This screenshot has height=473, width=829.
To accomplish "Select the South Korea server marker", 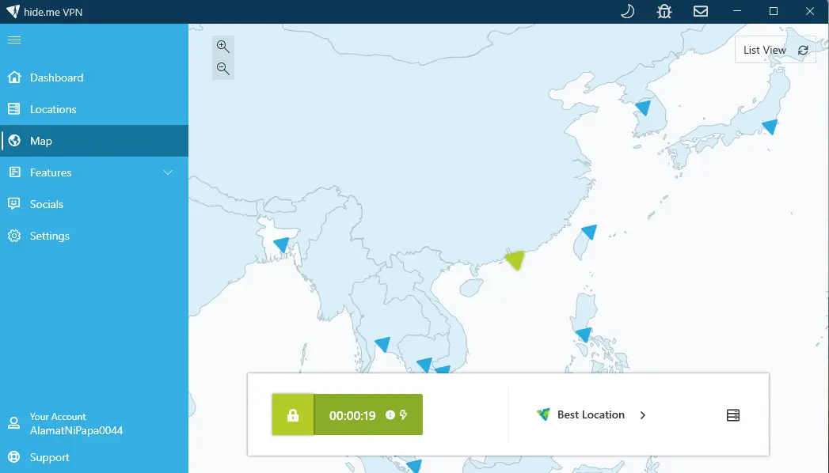I will pos(644,108).
